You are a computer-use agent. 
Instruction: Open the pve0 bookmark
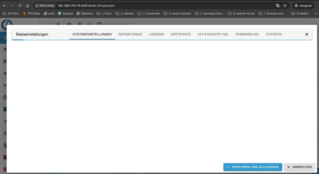point(49,13)
